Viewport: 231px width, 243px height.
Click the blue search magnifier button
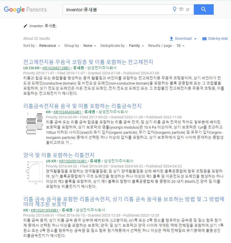(x=204, y=9)
